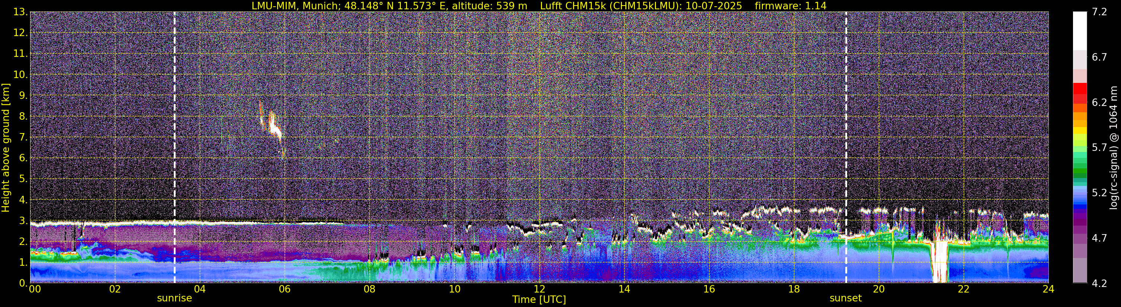Click the "Time [UTC]" axis label
This screenshot has width=1121, height=307.
point(539,300)
